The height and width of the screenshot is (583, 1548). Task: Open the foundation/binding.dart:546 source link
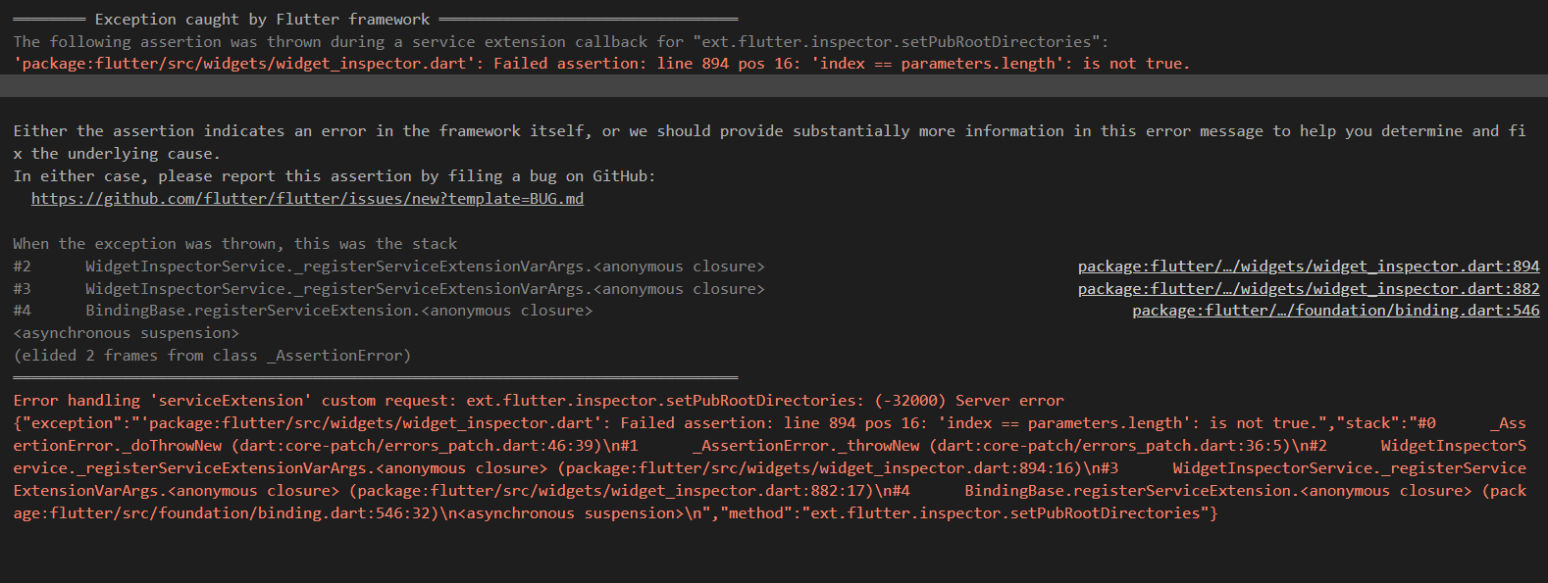tap(1336, 311)
